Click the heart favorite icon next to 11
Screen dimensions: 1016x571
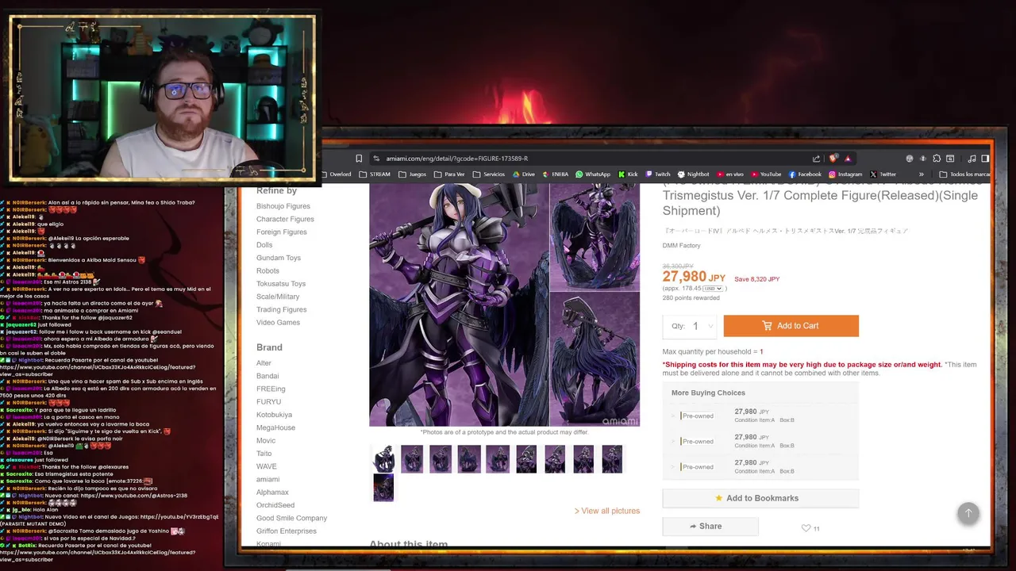point(806,528)
